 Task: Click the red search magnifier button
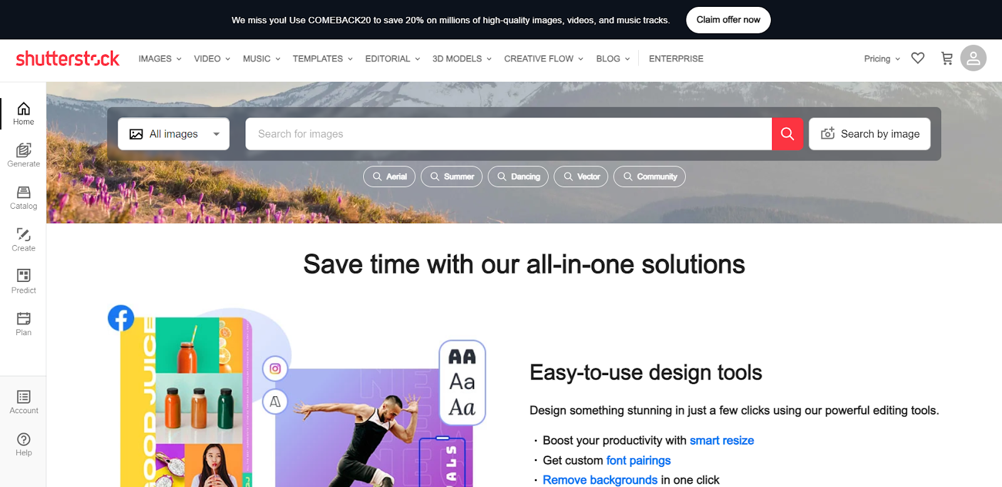click(787, 134)
